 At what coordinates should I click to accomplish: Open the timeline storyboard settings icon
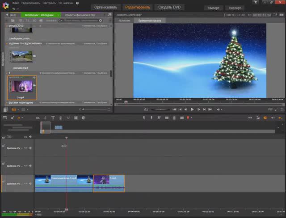(x=5, y=118)
